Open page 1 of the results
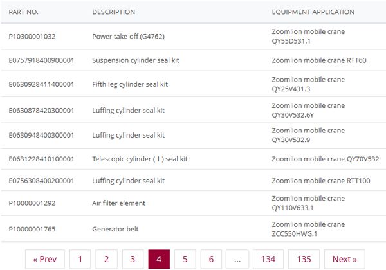The image size is (386, 270). pyautogui.click(x=80, y=259)
